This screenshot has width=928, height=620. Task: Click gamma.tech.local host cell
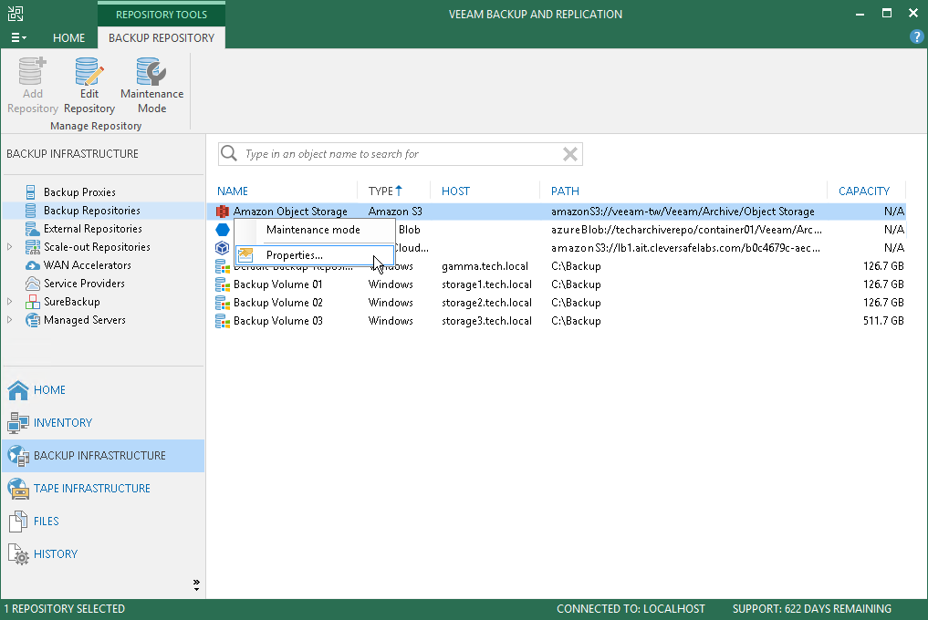485,266
